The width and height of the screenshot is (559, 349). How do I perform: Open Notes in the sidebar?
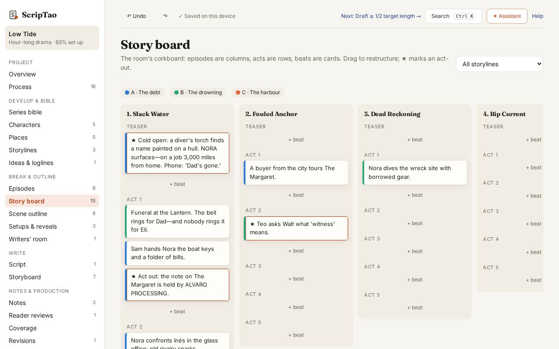(52, 303)
